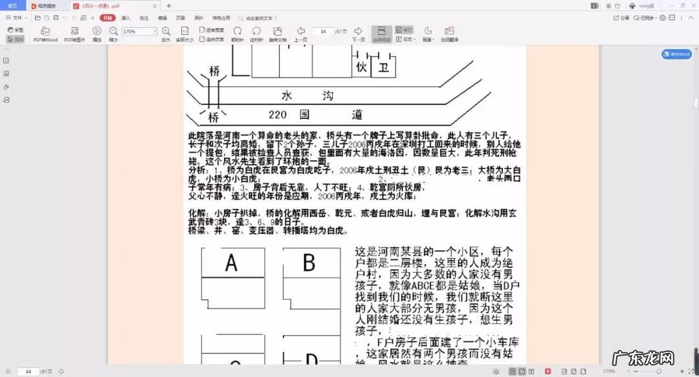Close the PDF document tab
This screenshot has width=699, height=377.
[154, 6]
